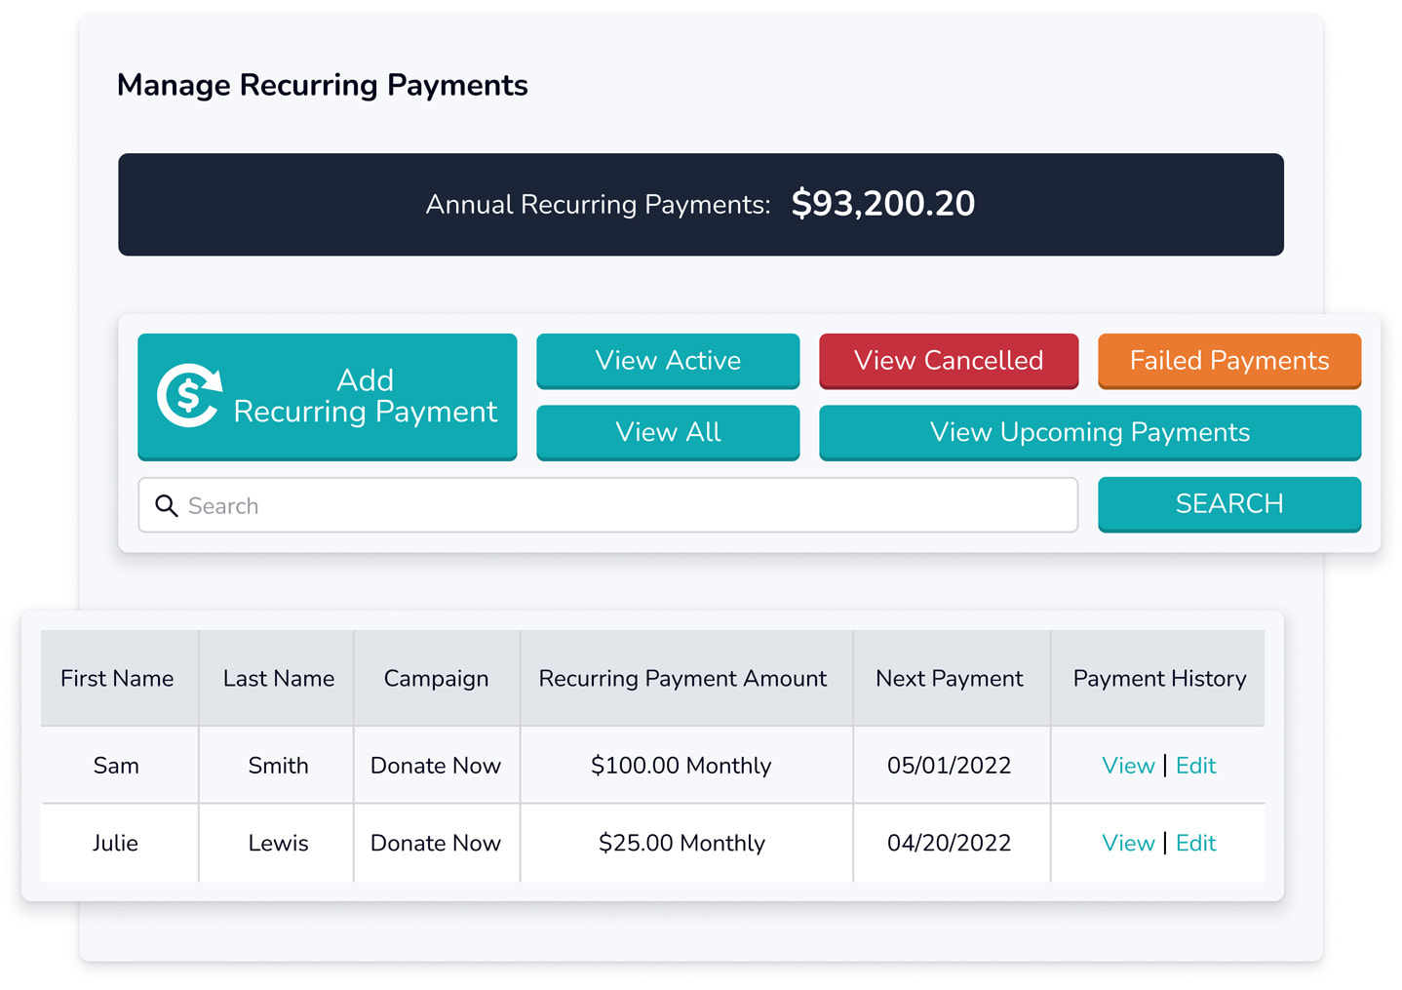1402x990 pixels.
Task: Open the View Cancelled list
Action: click(x=949, y=361)
